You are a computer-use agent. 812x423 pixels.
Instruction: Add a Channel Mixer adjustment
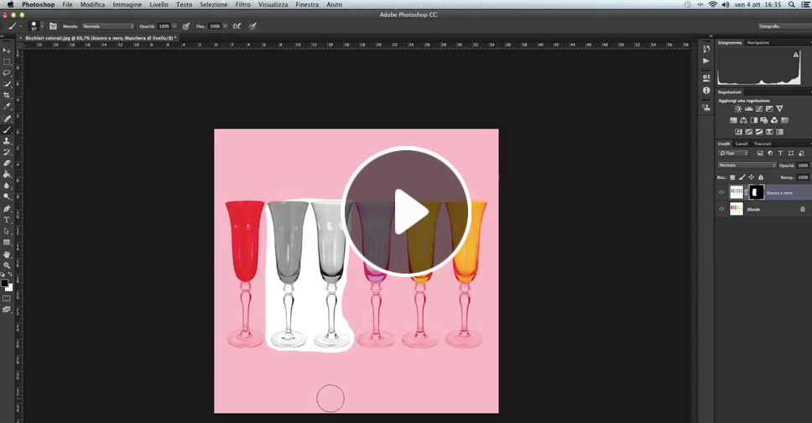(774, 120)
